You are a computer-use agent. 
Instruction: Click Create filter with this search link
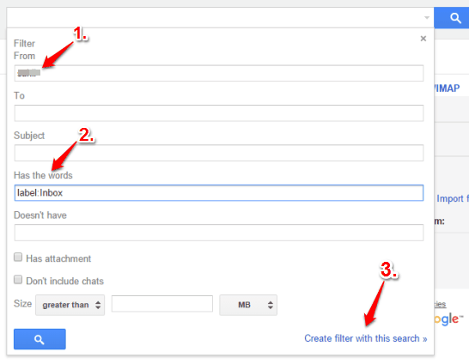[366, 338]
